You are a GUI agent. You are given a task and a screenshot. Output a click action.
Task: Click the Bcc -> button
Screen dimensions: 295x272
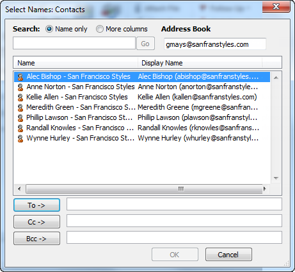point(36,239)
